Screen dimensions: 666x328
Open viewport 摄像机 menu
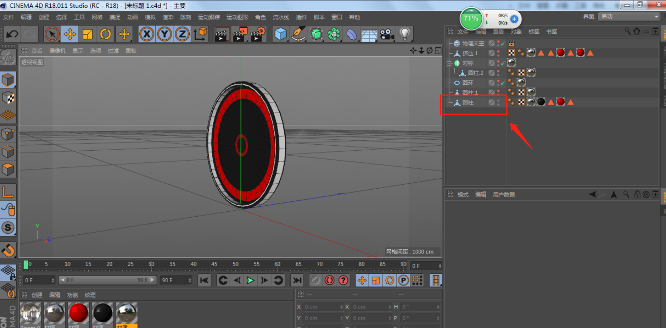(57, 51)
